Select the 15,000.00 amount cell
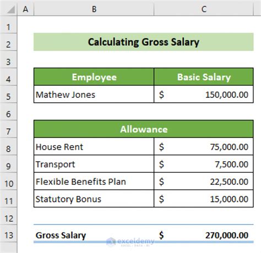 tap(204, 199)
